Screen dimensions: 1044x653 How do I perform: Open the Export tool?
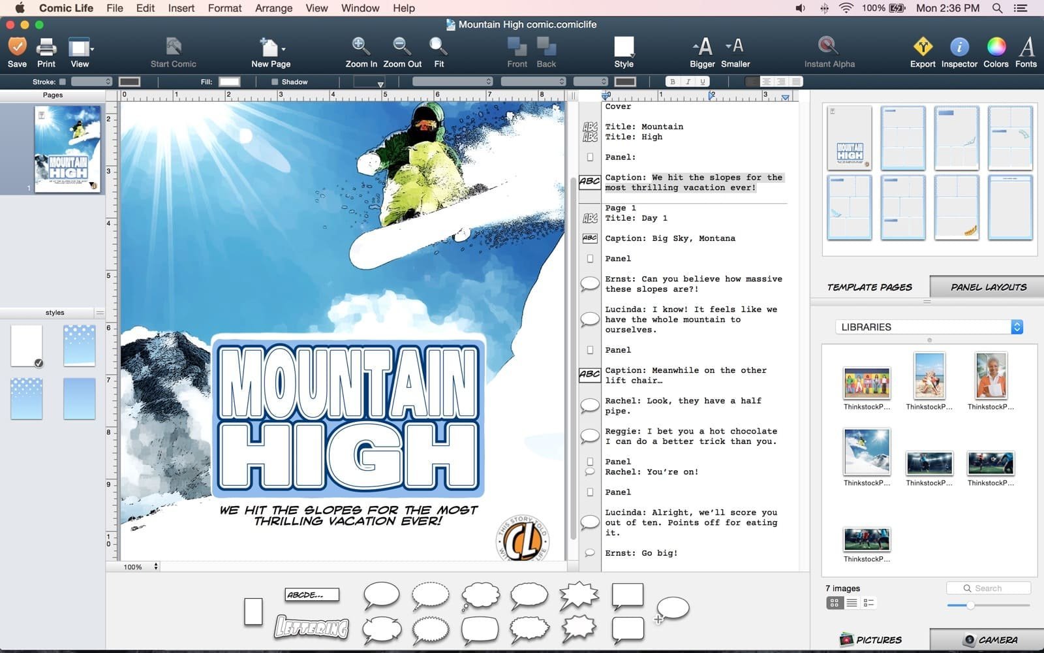pyautogui.click(x=922, y=47)
